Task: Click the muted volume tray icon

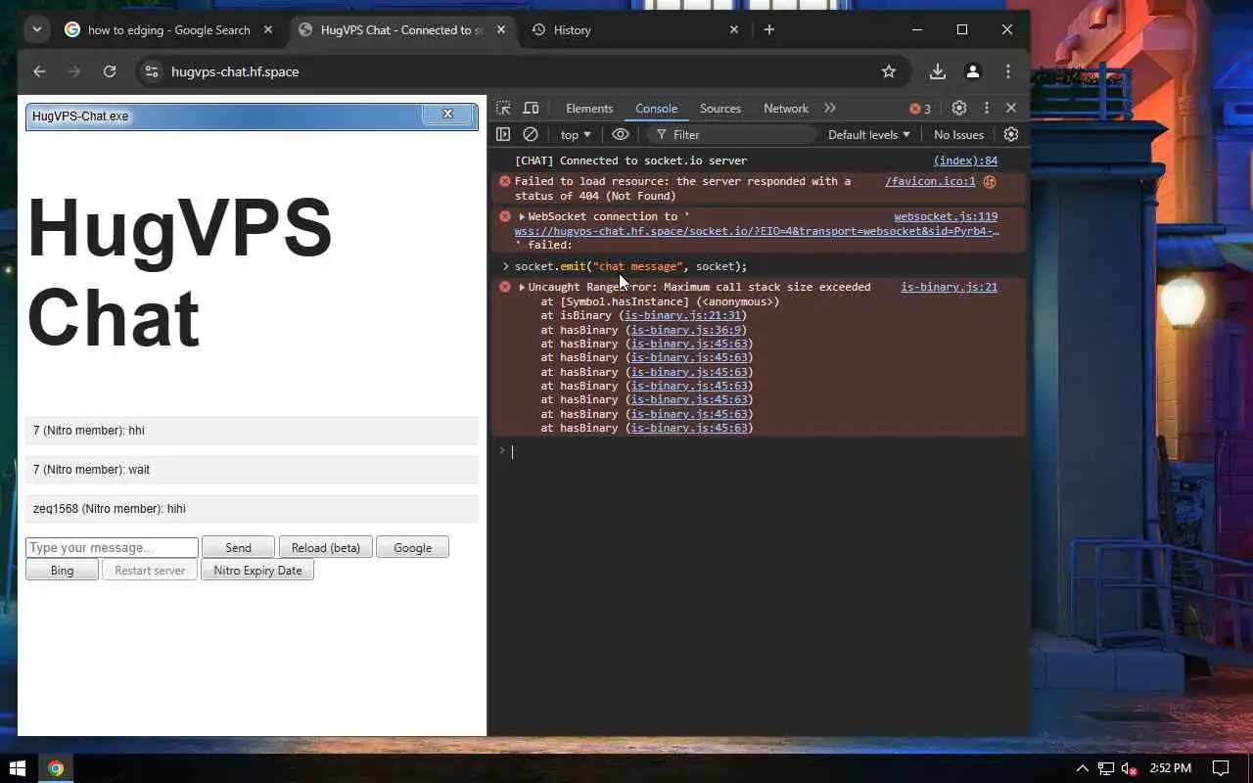Action: 1129,768
